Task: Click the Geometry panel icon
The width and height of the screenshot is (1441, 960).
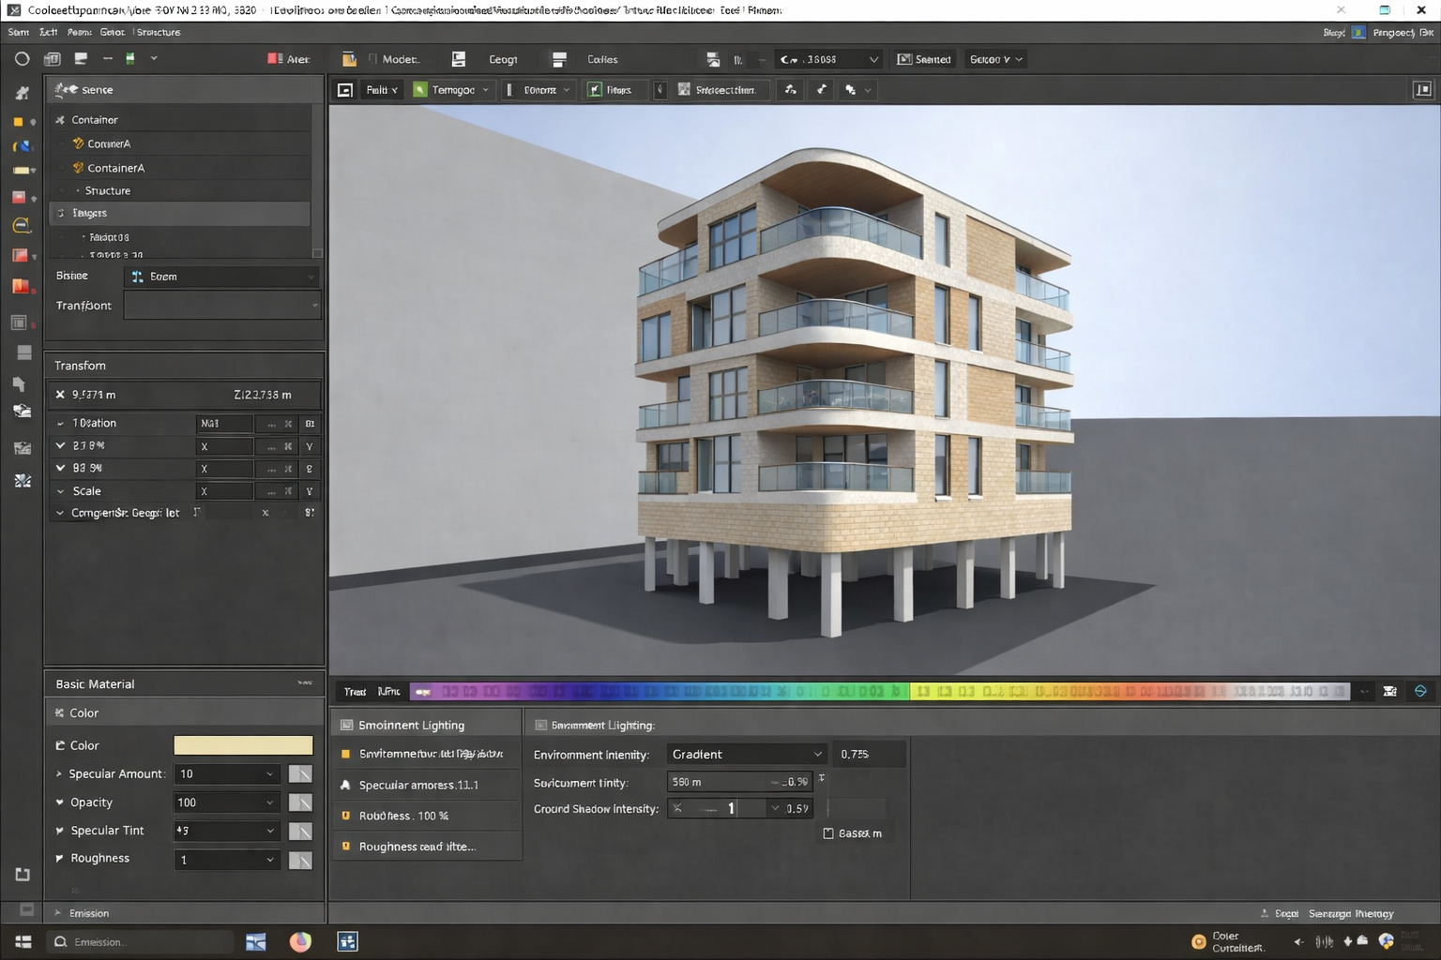Action: click(459, 58)
